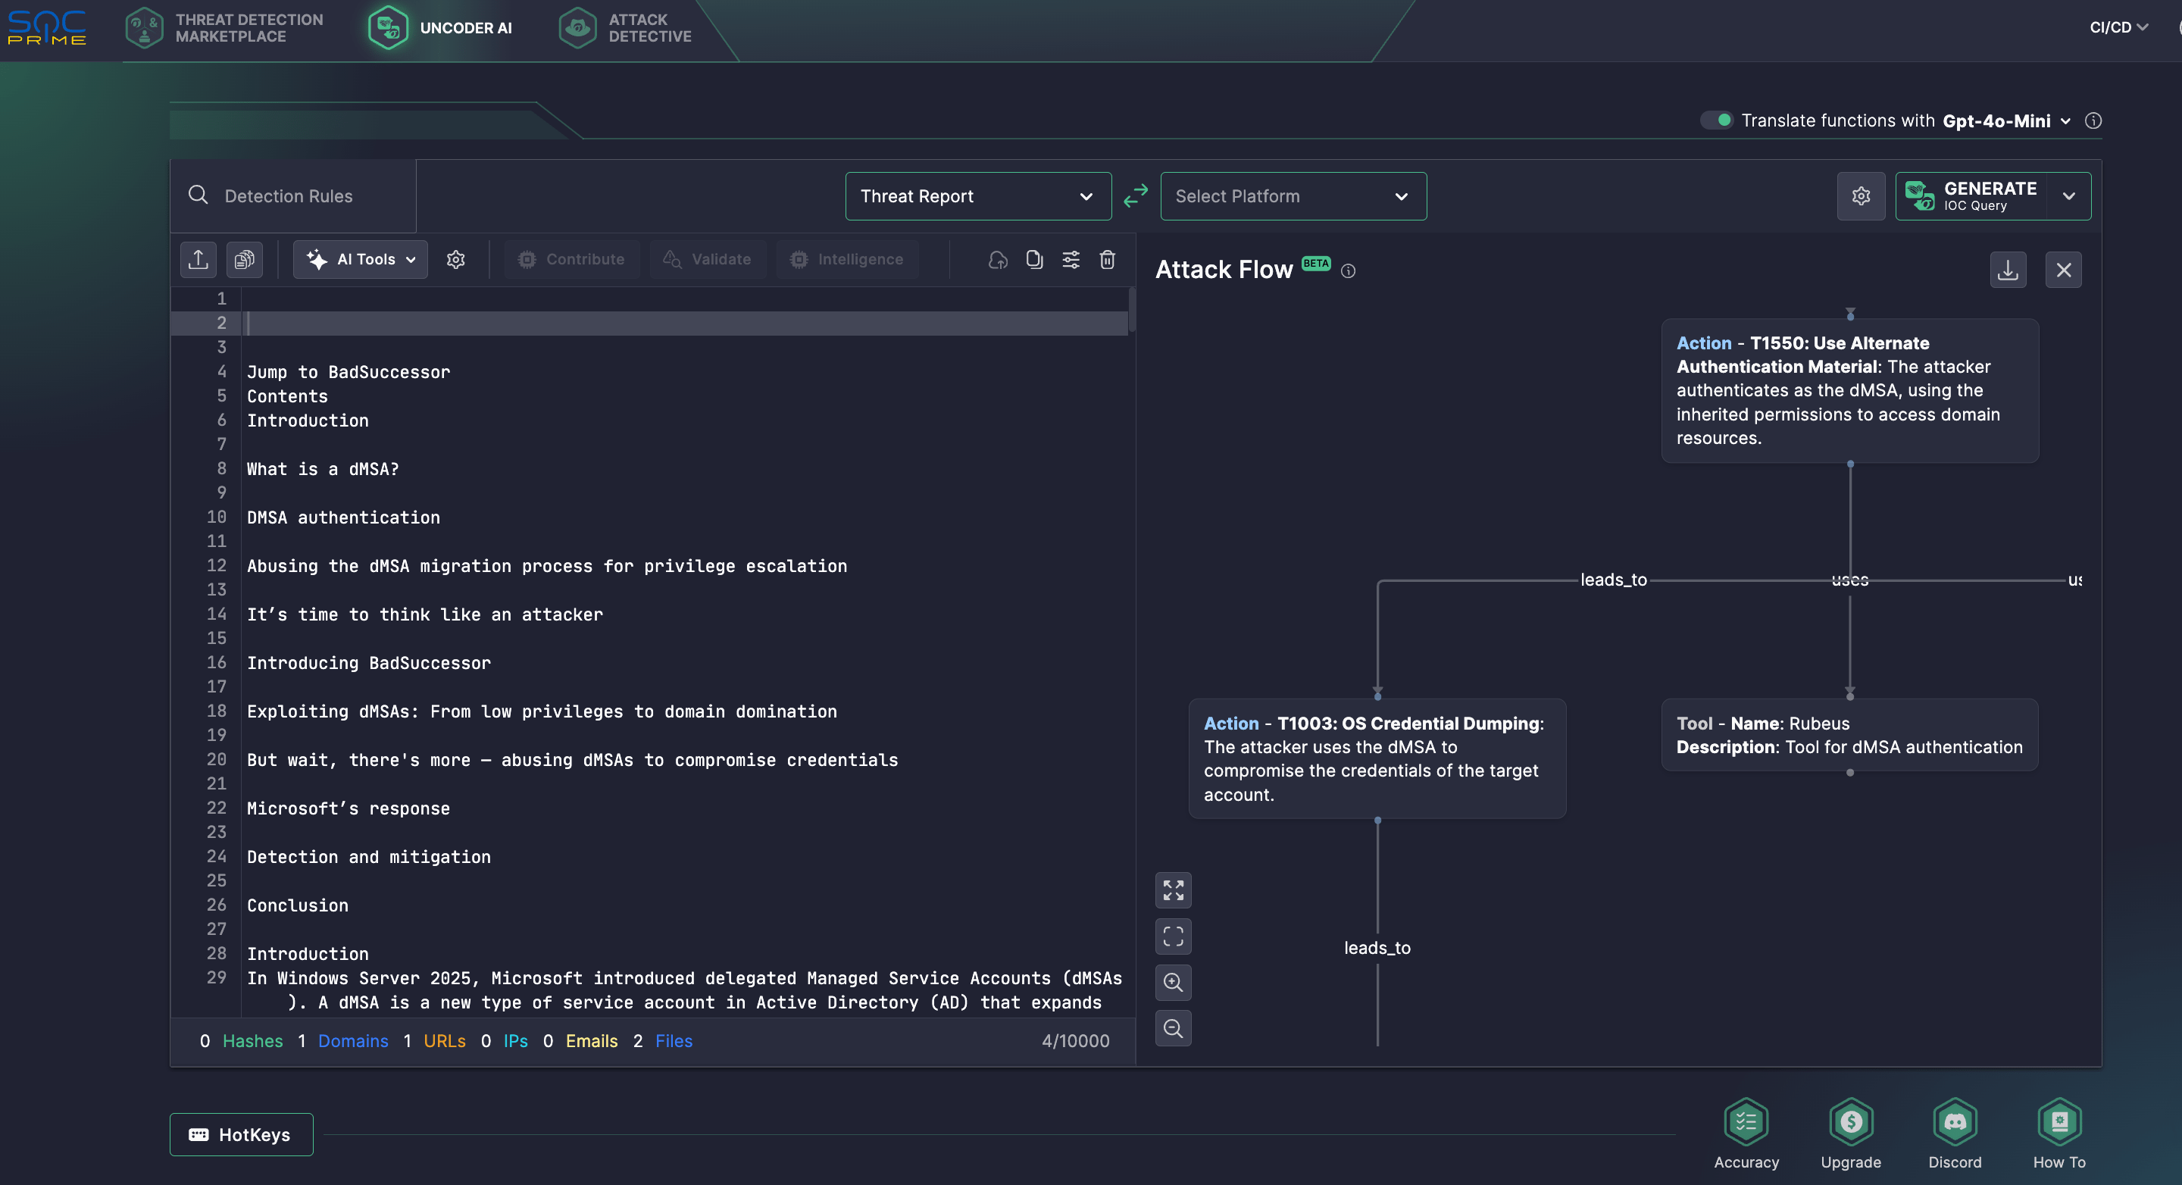Open the Threat Report dropdown
2182x1185 pixels.
tap(977, 195)
